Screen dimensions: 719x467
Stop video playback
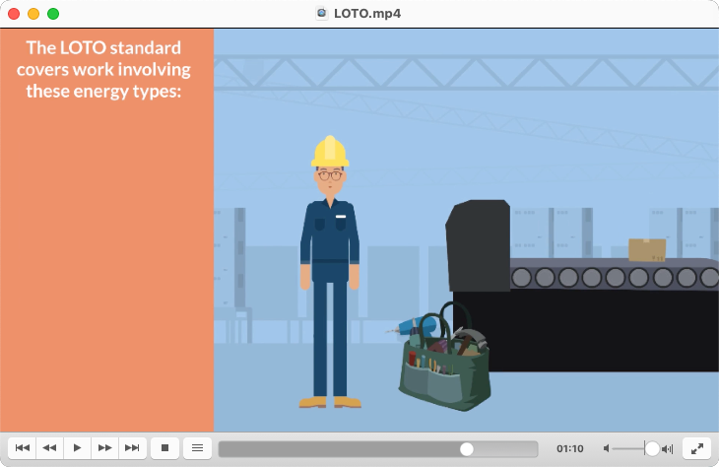point(164,448)
